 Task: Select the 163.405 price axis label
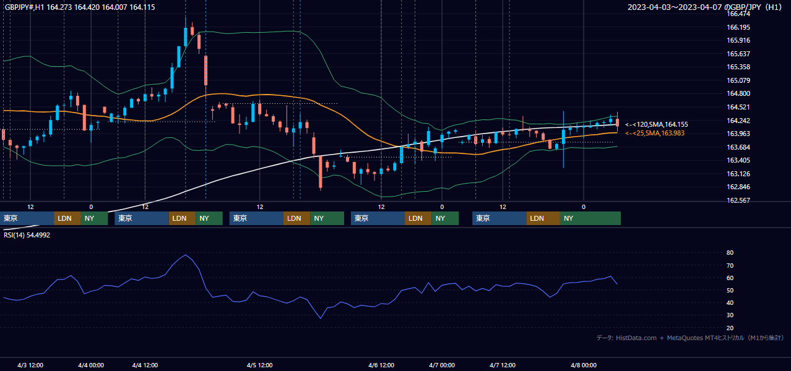point(738,160)
